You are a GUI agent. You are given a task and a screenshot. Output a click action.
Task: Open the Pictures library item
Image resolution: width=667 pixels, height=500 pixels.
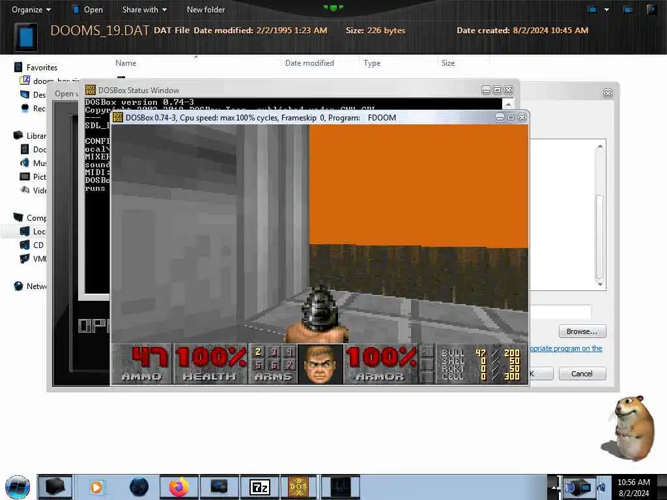[33, 176]
